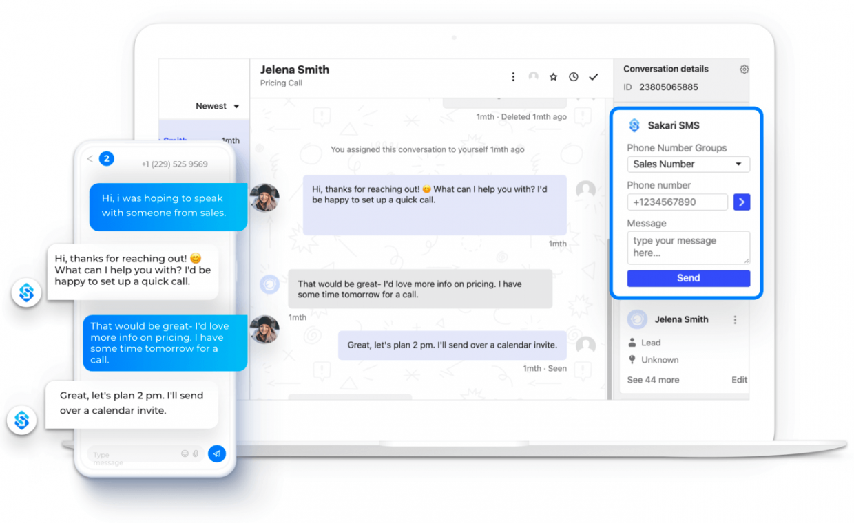Click See 44 more contact details
854x523 pixels.
click(653, 379)
